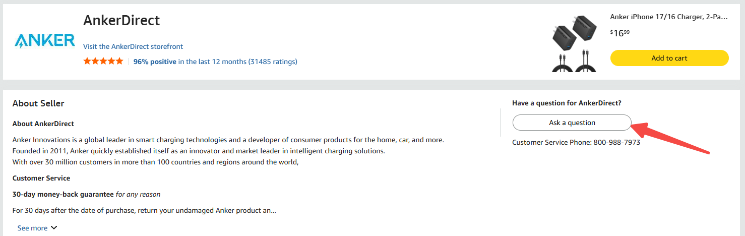This screenshot has width=745, height=236.
Task: Visit the AnkerDirect storefront link
Action: [x=133, y=46]
